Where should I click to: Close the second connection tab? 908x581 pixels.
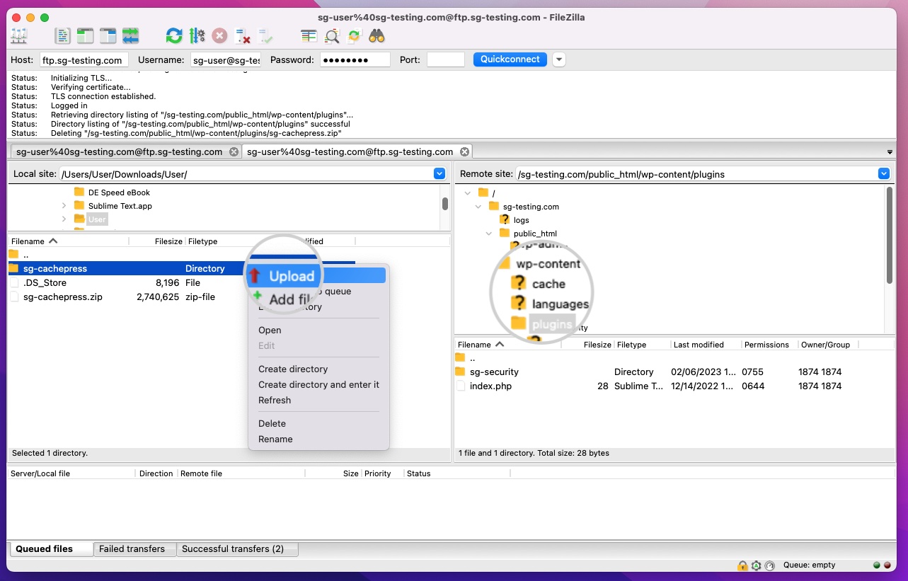[464, 151]
